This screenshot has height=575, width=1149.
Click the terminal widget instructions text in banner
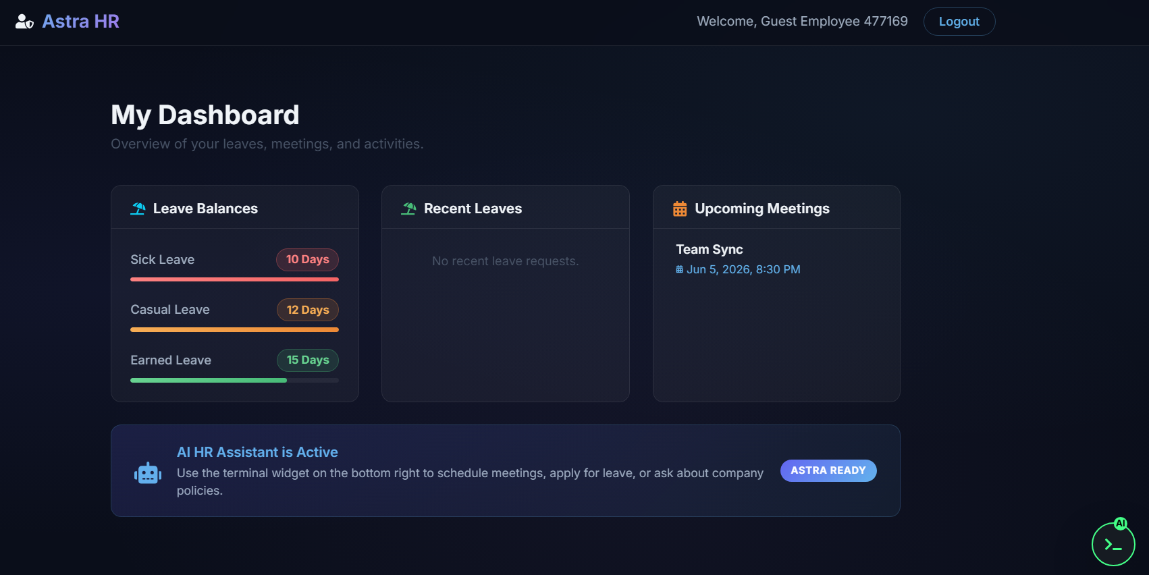(470, 482)
